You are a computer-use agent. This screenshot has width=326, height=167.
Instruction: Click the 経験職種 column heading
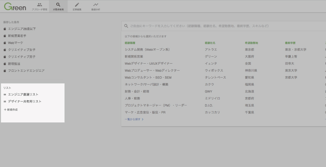130,43
